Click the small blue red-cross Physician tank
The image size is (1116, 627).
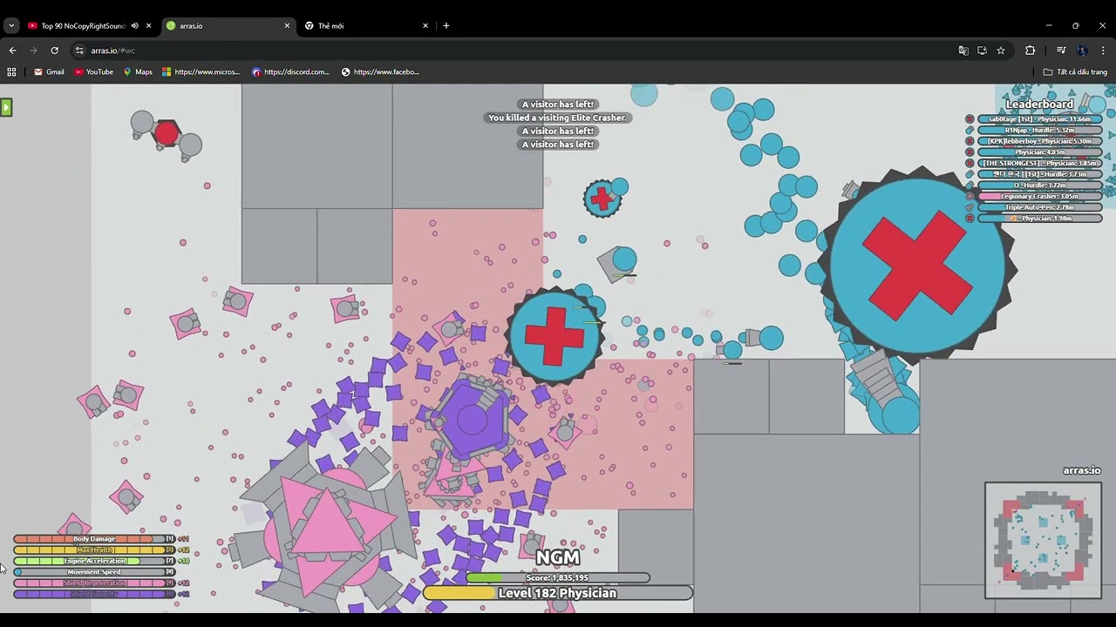pyautogui.click(x=602, y=199)
